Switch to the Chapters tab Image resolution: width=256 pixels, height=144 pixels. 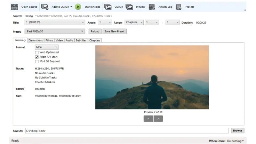tap(95, 40)
